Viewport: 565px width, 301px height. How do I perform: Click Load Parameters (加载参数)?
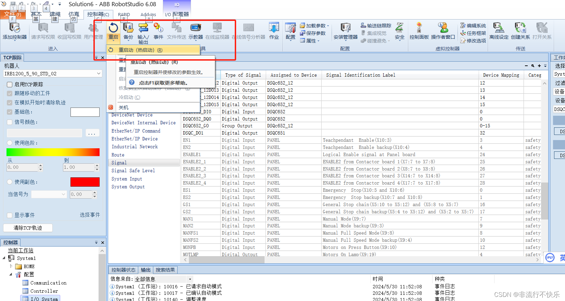[314, 26]
